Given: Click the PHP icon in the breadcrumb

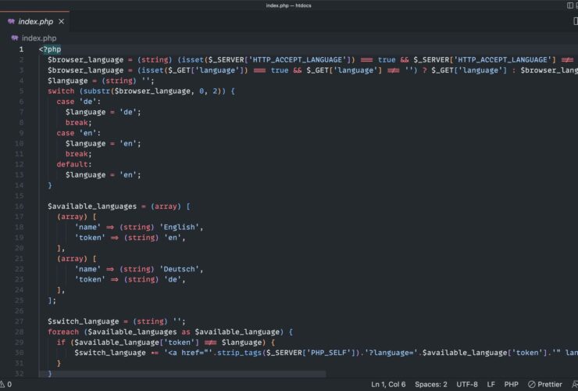Looking at the screenshot, I should click(15, 38).
